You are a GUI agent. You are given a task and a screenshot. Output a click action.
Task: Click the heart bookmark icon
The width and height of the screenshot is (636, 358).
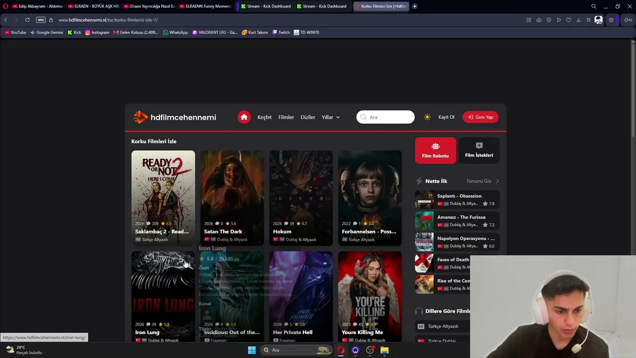(x=568, y=20)
